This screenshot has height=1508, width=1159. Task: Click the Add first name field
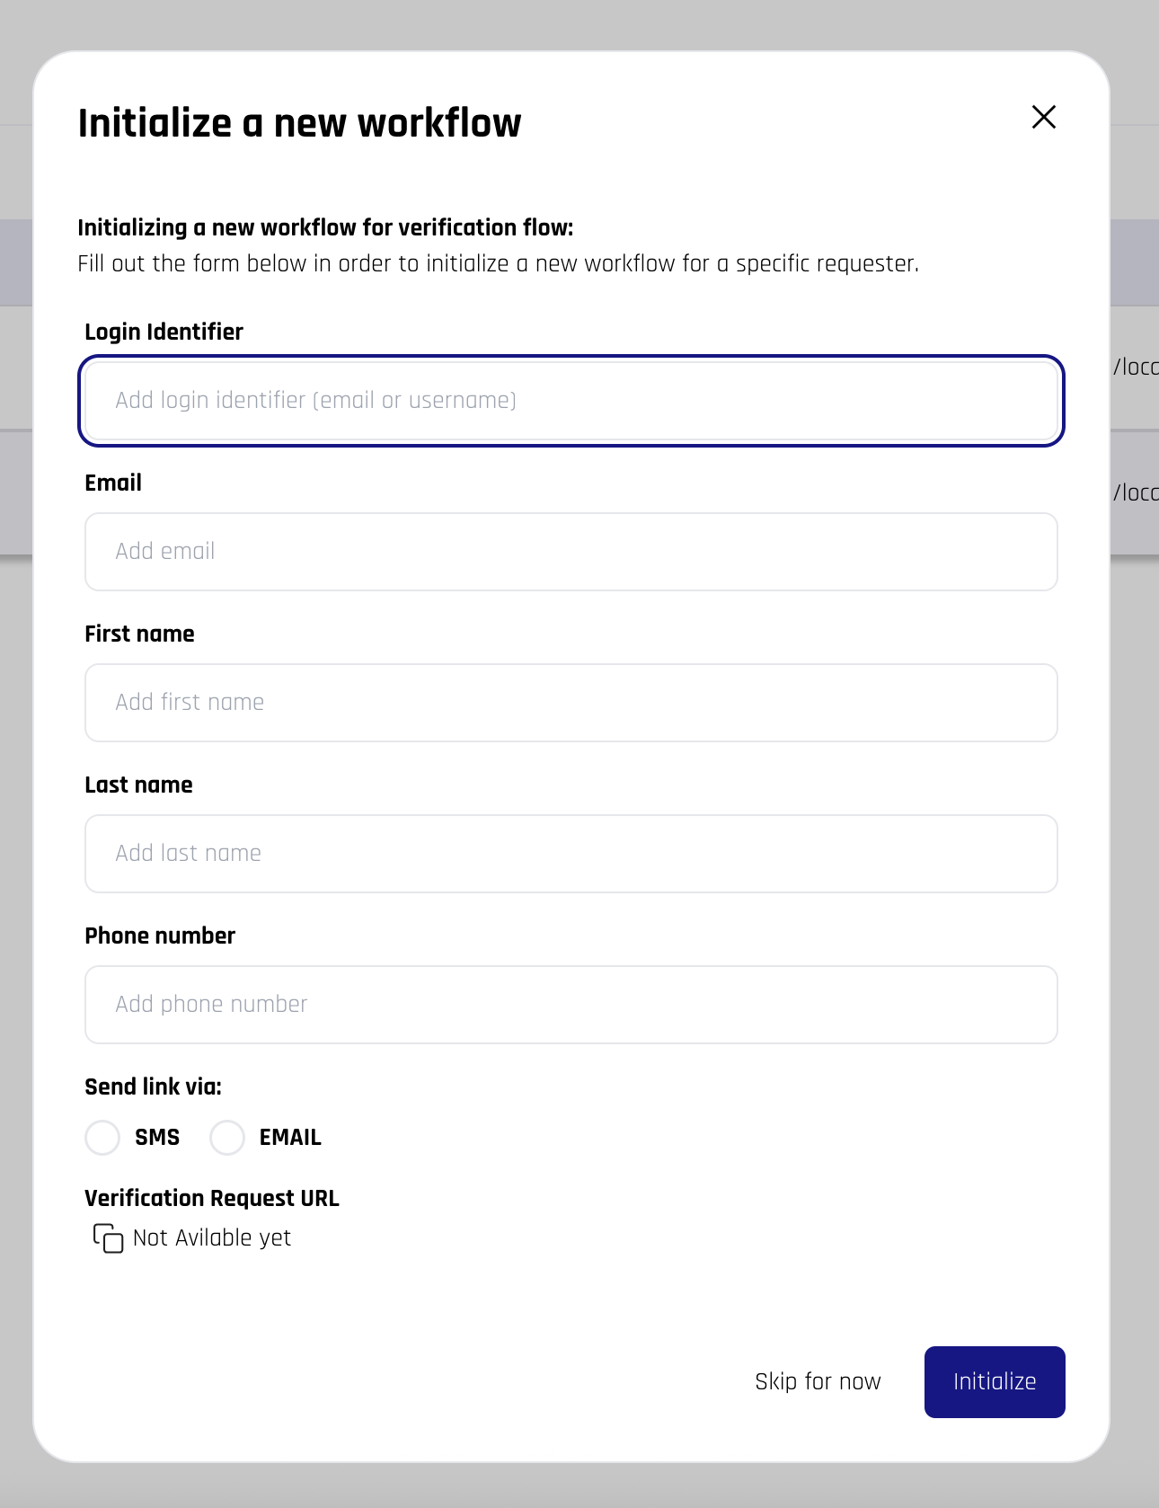coord(571,703)
